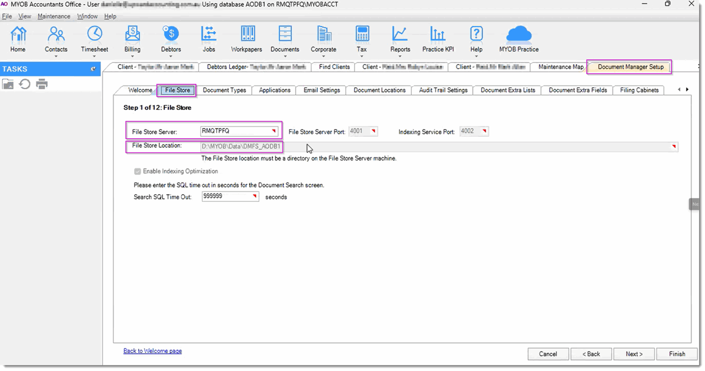Click File Store Server input field
705x371 pixels.
[239, 131]
